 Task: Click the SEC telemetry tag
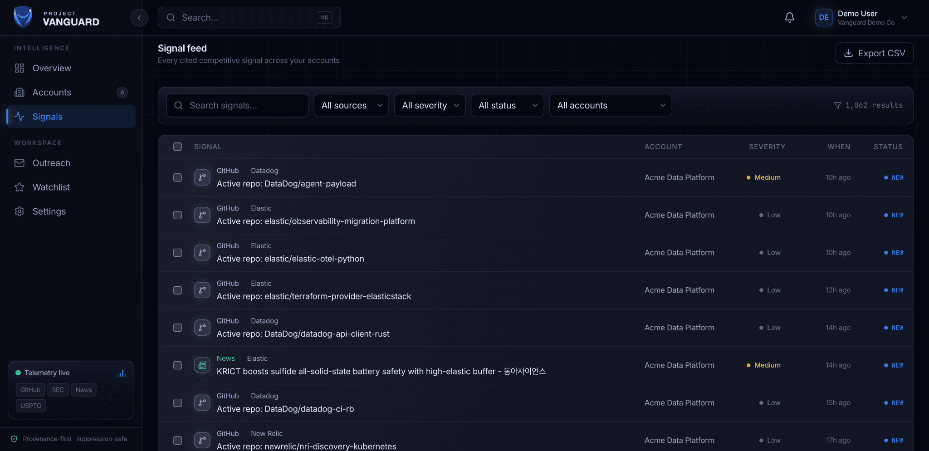tap(58, 390)
